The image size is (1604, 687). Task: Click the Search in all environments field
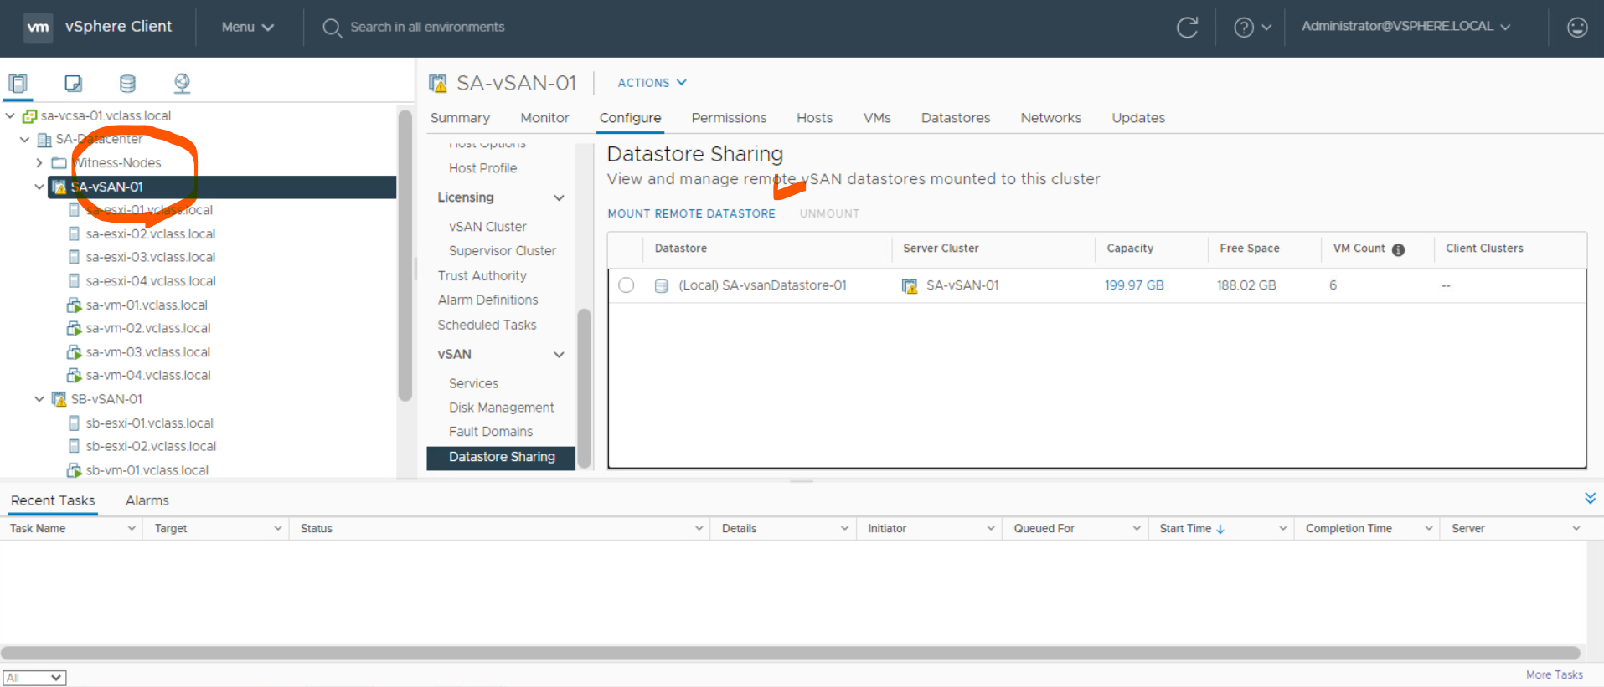pyautogui.click(x=427, y=27)
